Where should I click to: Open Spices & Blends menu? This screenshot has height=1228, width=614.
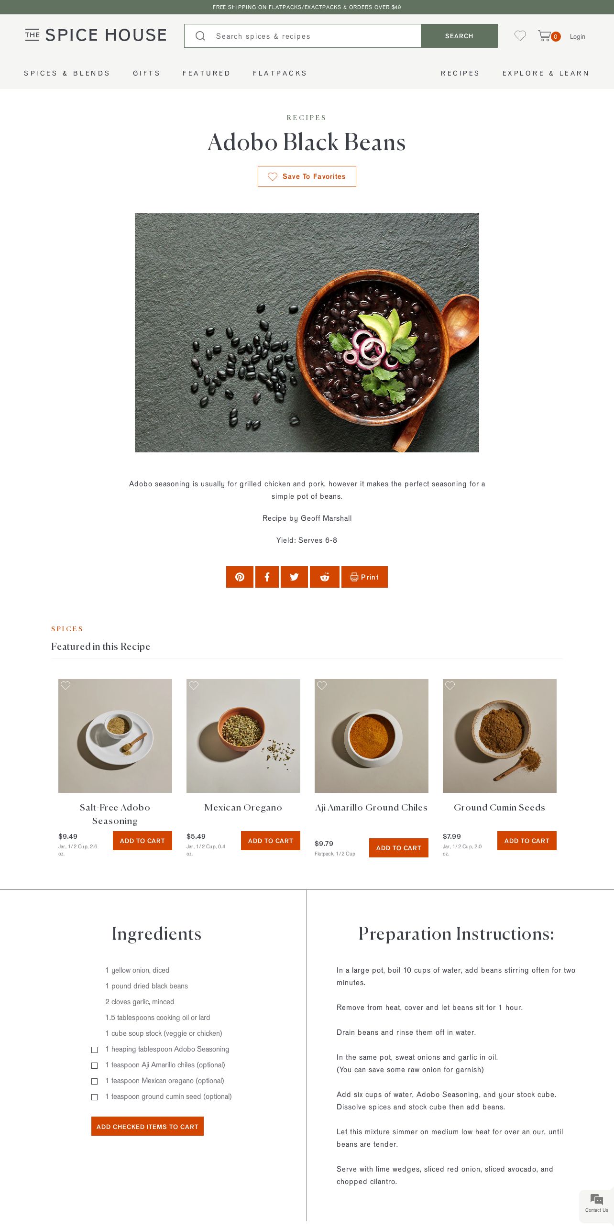coord(67,73)
